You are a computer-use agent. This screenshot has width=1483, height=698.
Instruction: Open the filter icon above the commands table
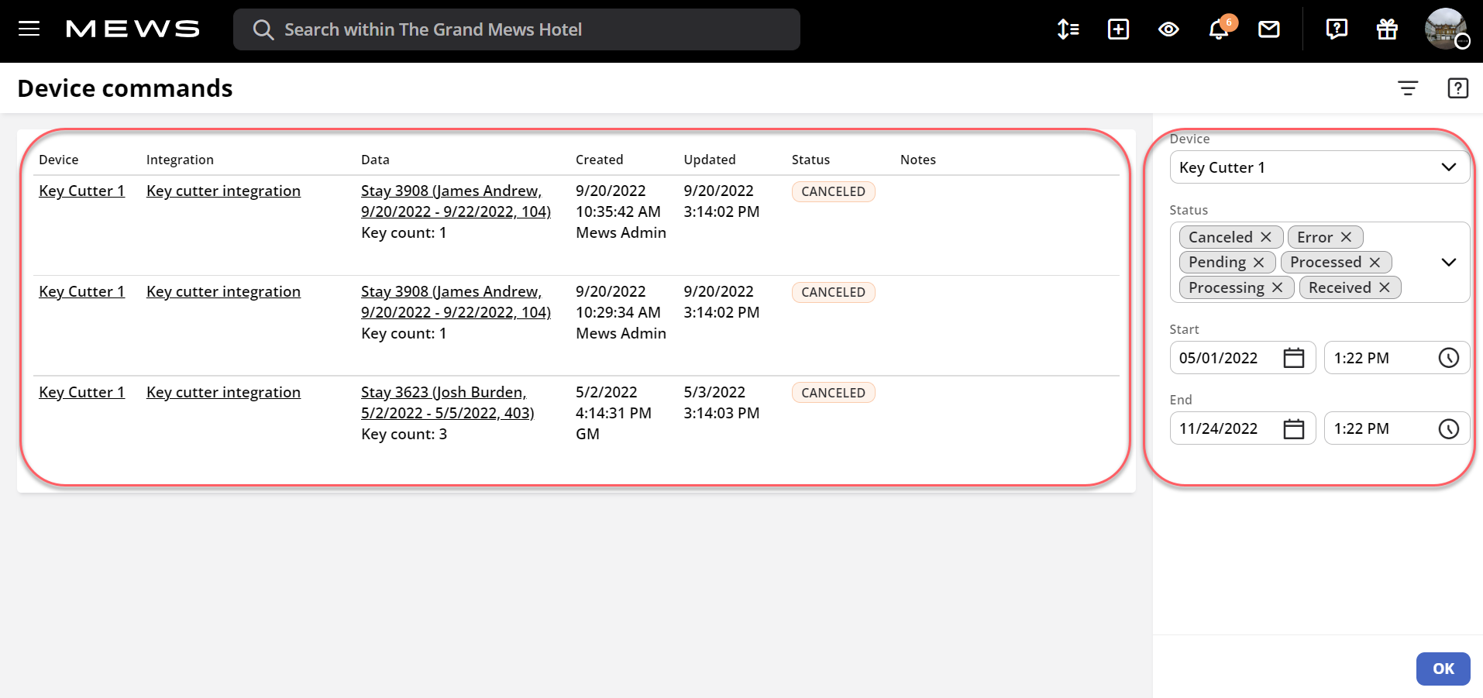(1408, 88)
